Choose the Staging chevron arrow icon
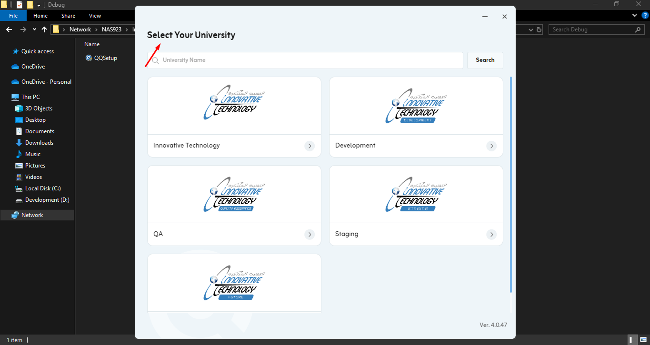 (x=491, y=235)
